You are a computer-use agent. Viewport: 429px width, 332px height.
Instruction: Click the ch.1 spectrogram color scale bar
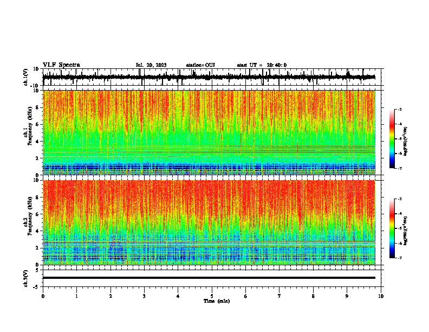392,138
